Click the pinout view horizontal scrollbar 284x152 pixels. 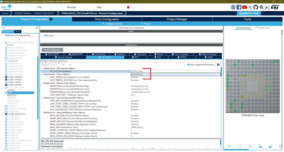(236, 149)
